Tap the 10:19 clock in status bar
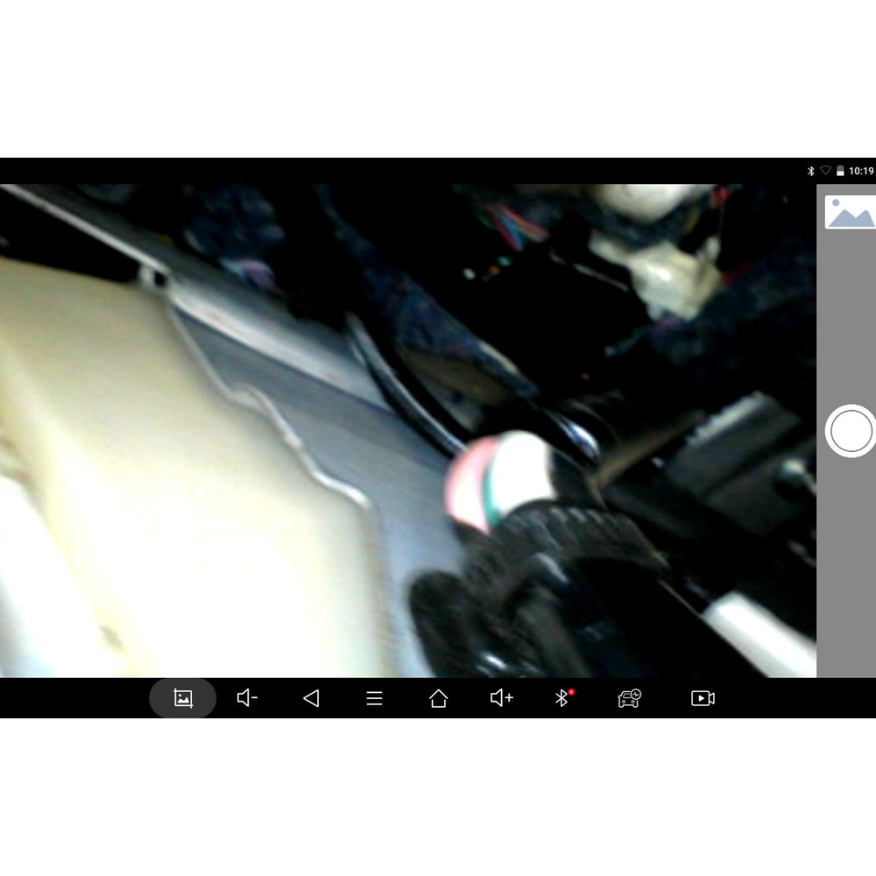 coord(861,171)
